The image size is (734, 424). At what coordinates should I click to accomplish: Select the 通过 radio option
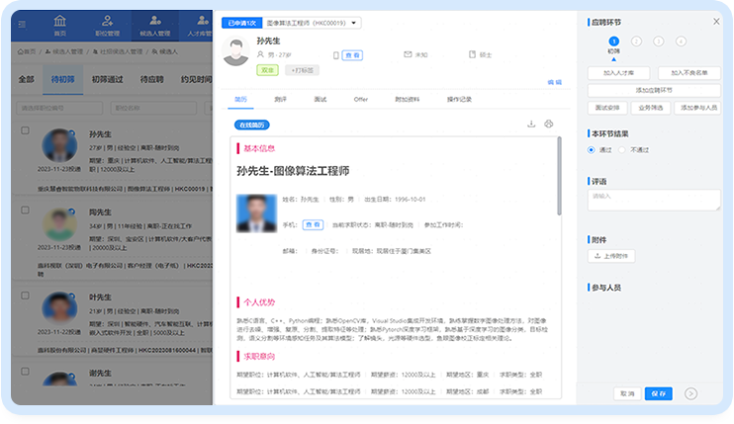click(591, 150)
